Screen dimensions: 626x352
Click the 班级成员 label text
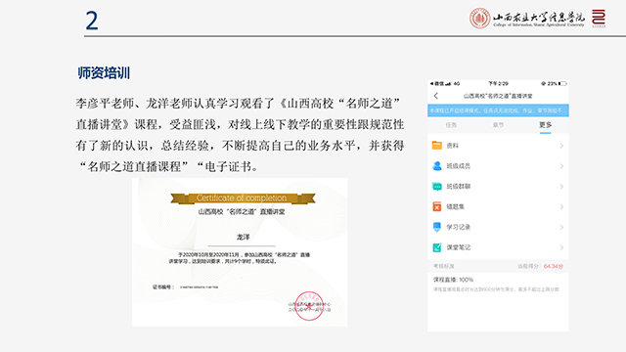click(459, 166)
